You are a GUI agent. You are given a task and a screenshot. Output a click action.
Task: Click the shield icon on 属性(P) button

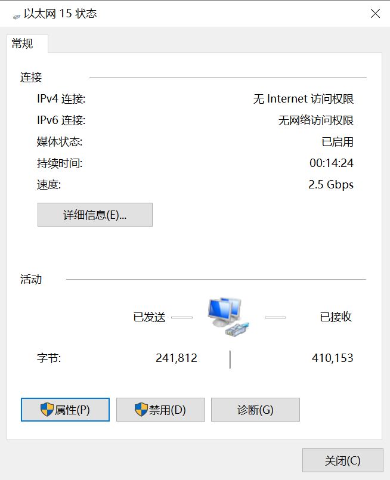click(x=47, y=410)
